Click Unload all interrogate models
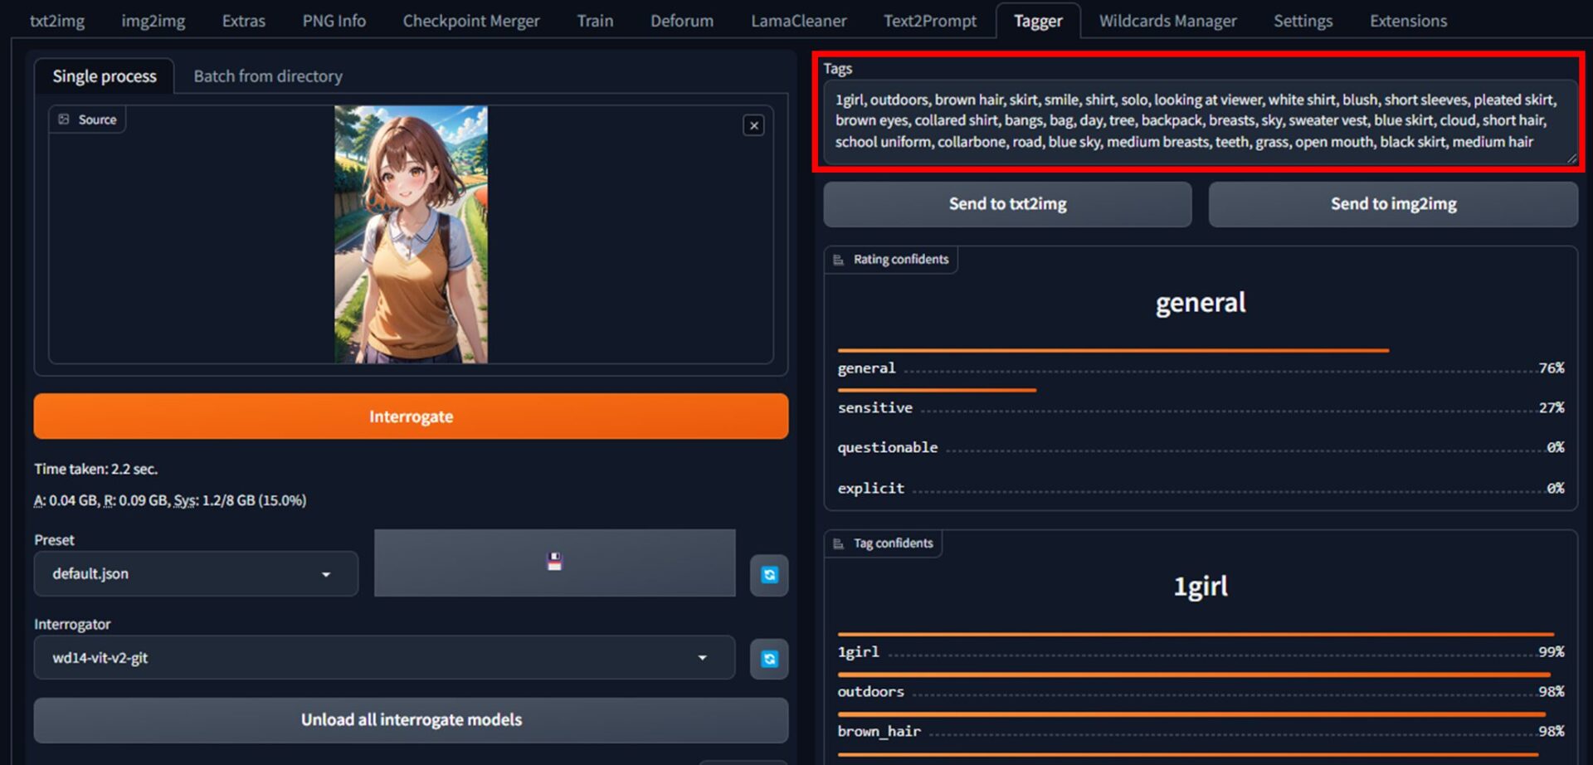The image size is (1593, 765). (411, 719)
